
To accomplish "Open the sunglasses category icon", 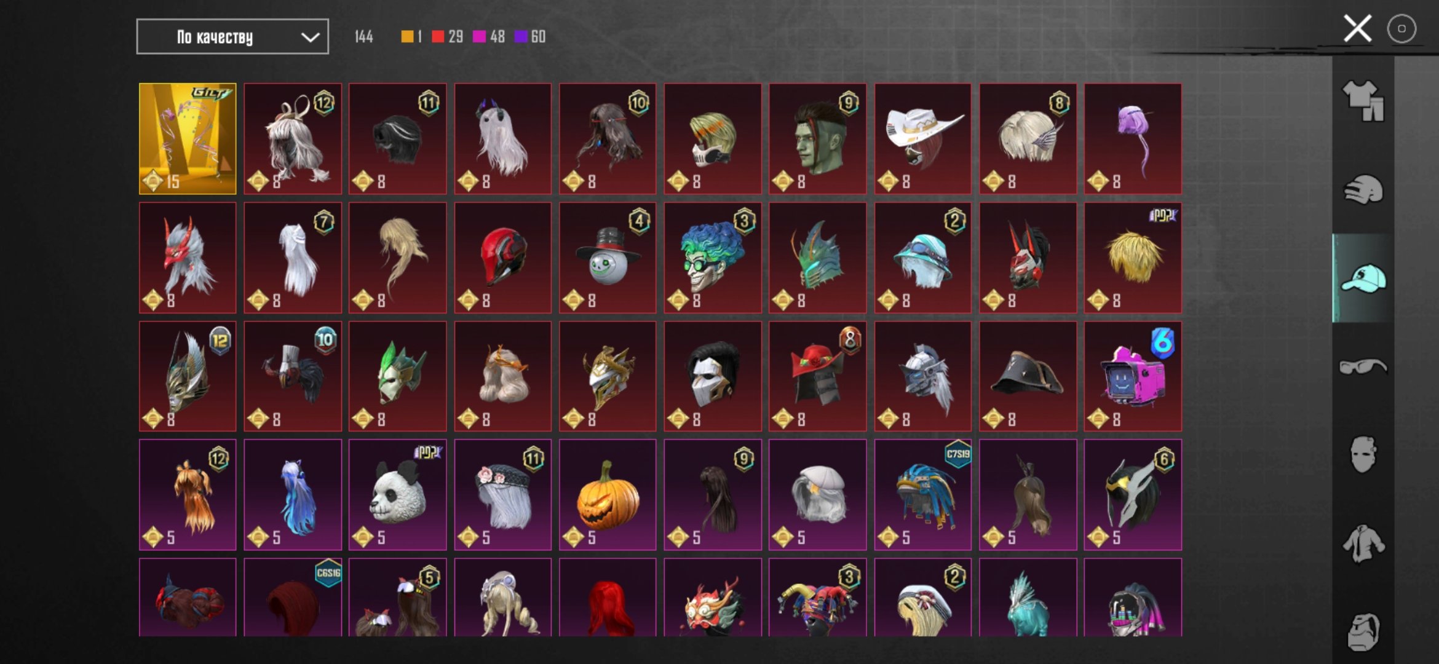I will click(x=1363, y=366).
